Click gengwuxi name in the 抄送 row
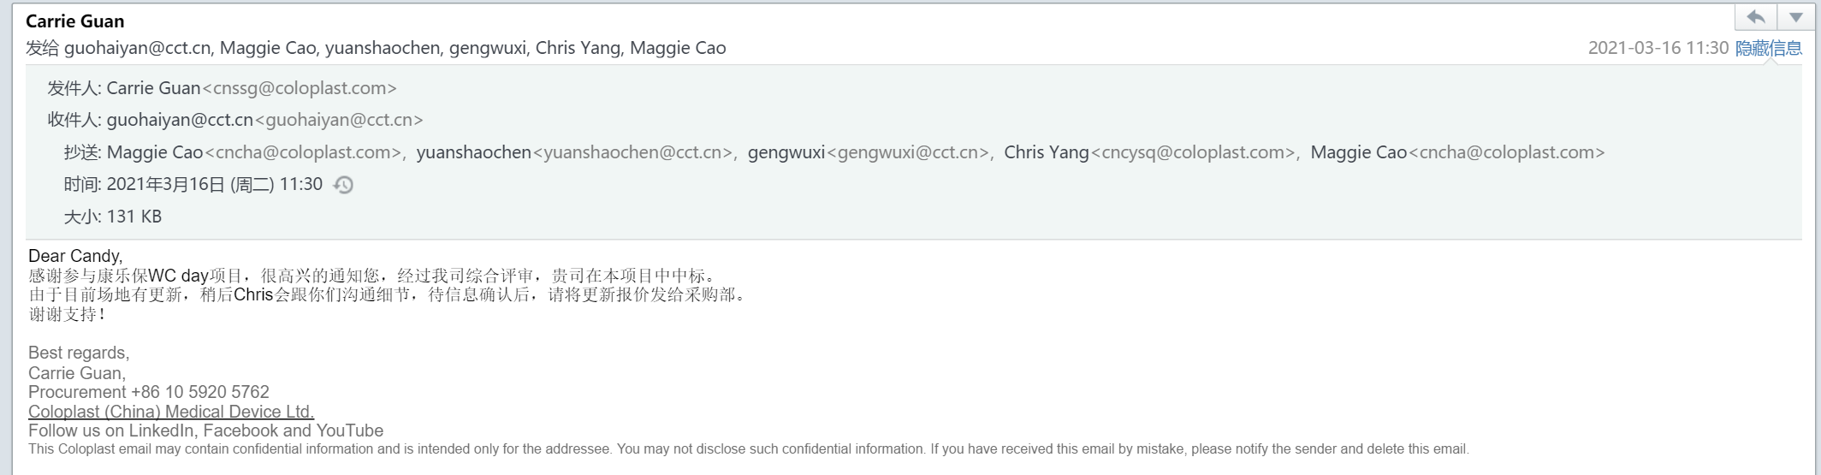This screenshot has width=1821, height=475. tap(786, 152)
